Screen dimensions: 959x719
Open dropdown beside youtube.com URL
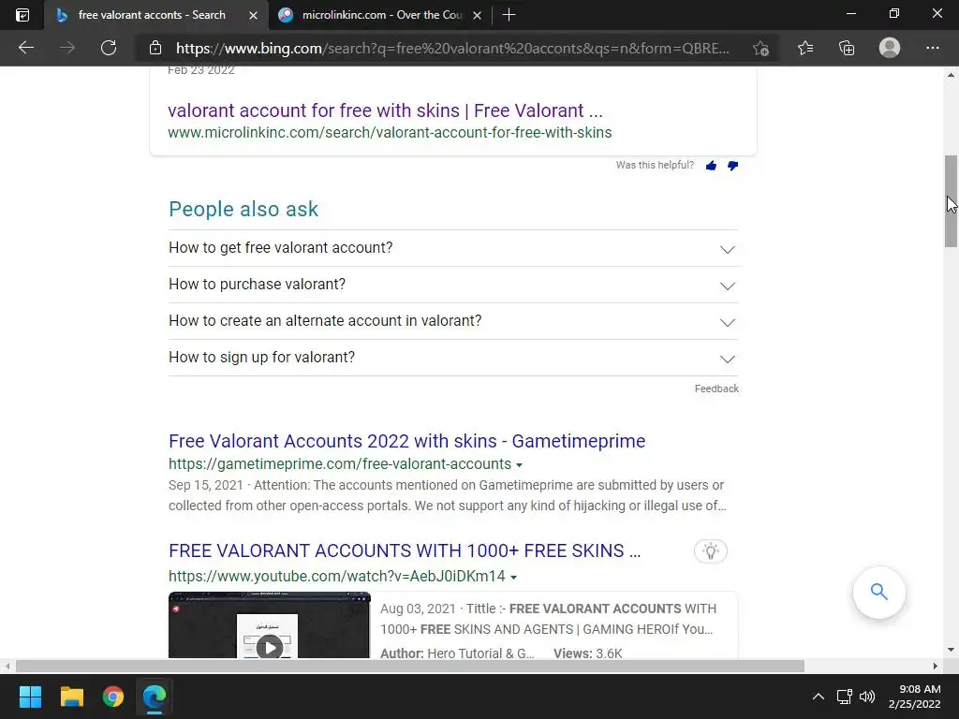coord(514,577)
